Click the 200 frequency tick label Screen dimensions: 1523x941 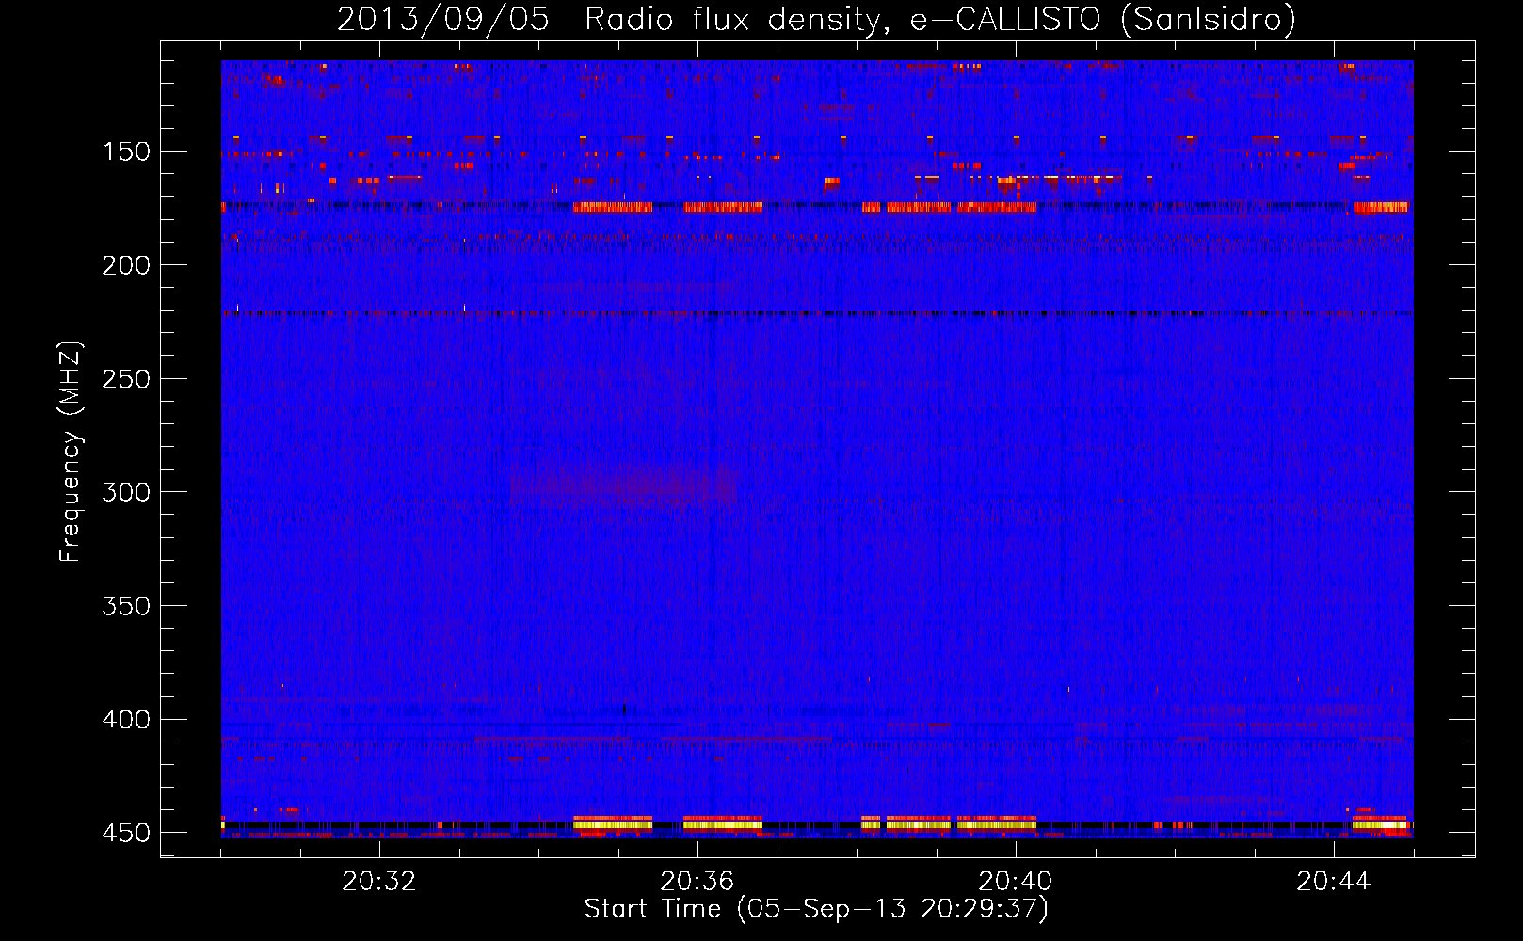[126, 265]
